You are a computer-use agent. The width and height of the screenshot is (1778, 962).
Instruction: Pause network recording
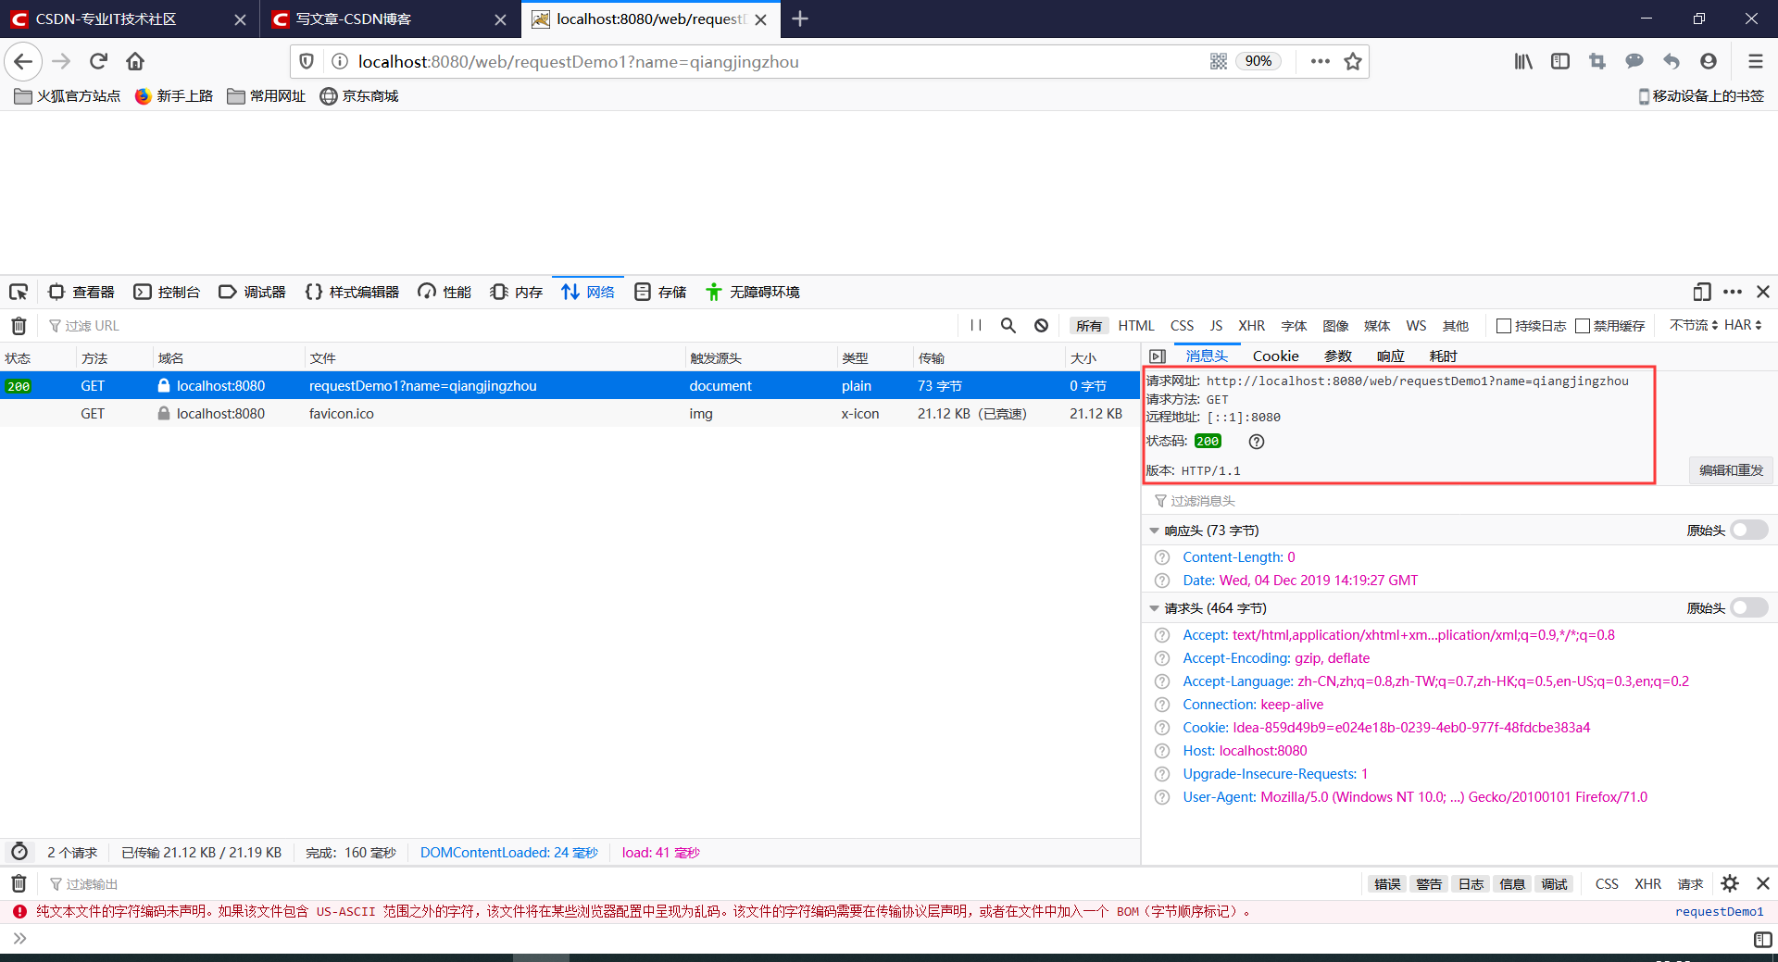pos(976,326)
